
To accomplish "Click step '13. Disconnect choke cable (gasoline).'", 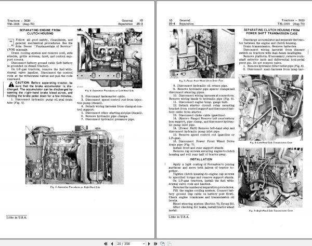I will click(x=199, y=115).
